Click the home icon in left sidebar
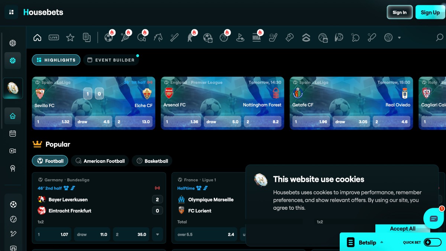The image size is (446, 251). click(x=13, y=116)
